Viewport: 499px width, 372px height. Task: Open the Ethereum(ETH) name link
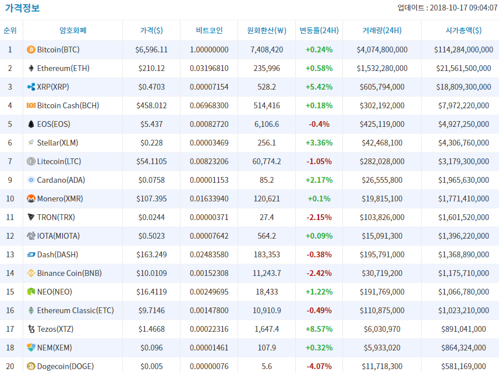[x=63, y=68]
